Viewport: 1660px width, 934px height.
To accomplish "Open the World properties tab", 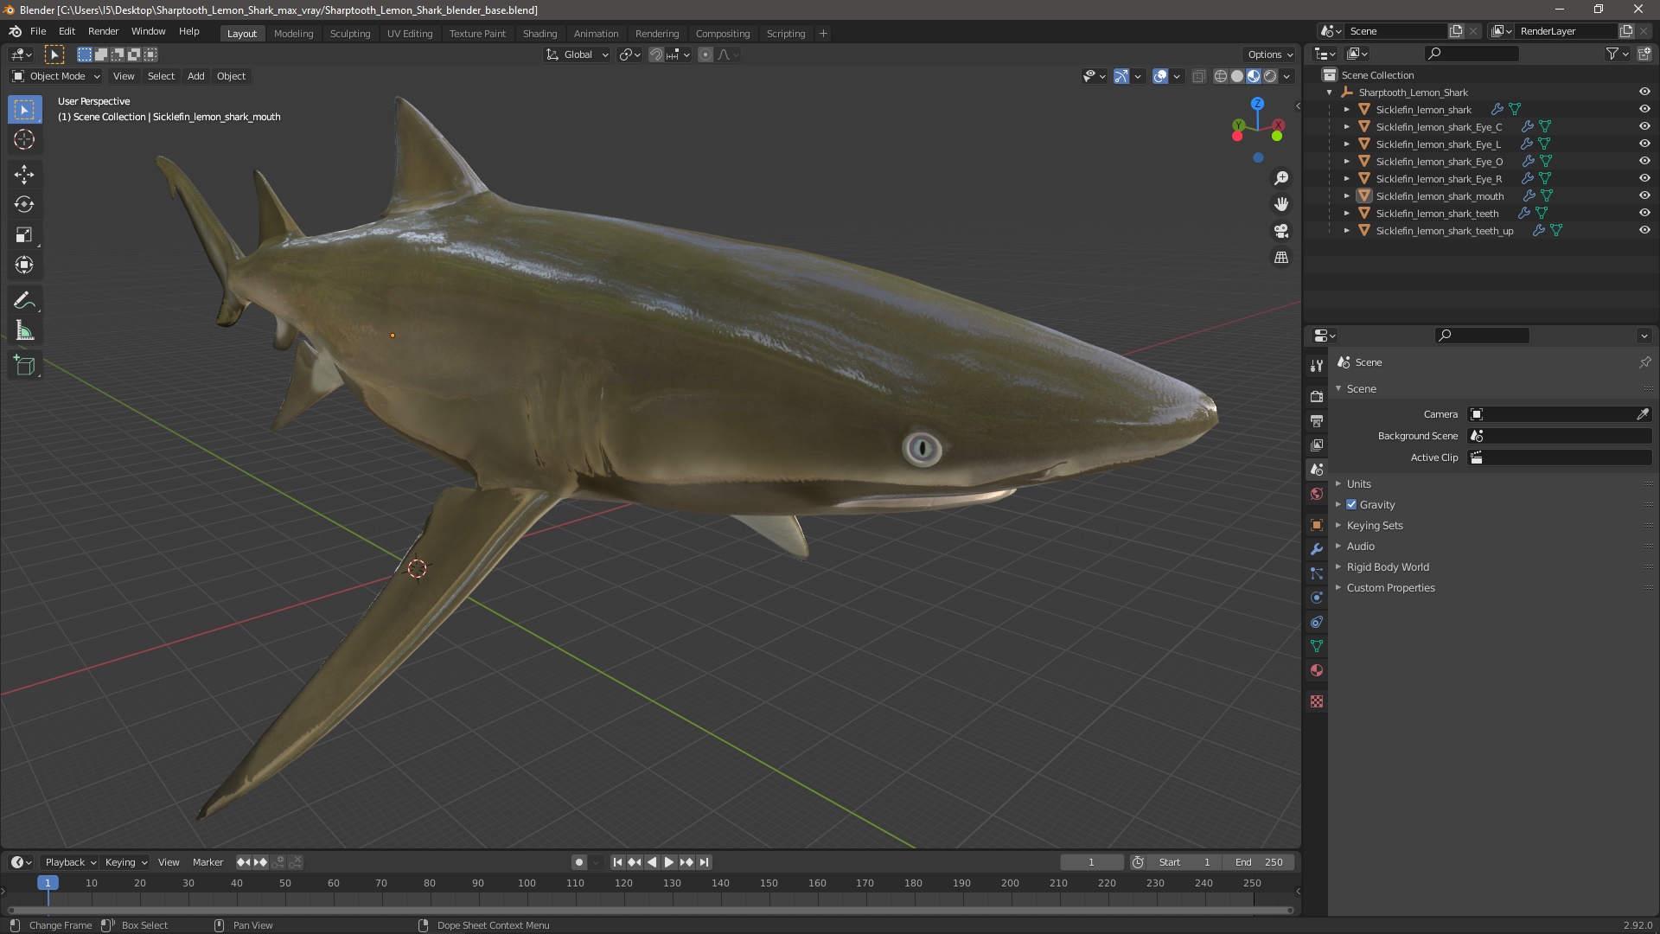I will pos(1317,494).
